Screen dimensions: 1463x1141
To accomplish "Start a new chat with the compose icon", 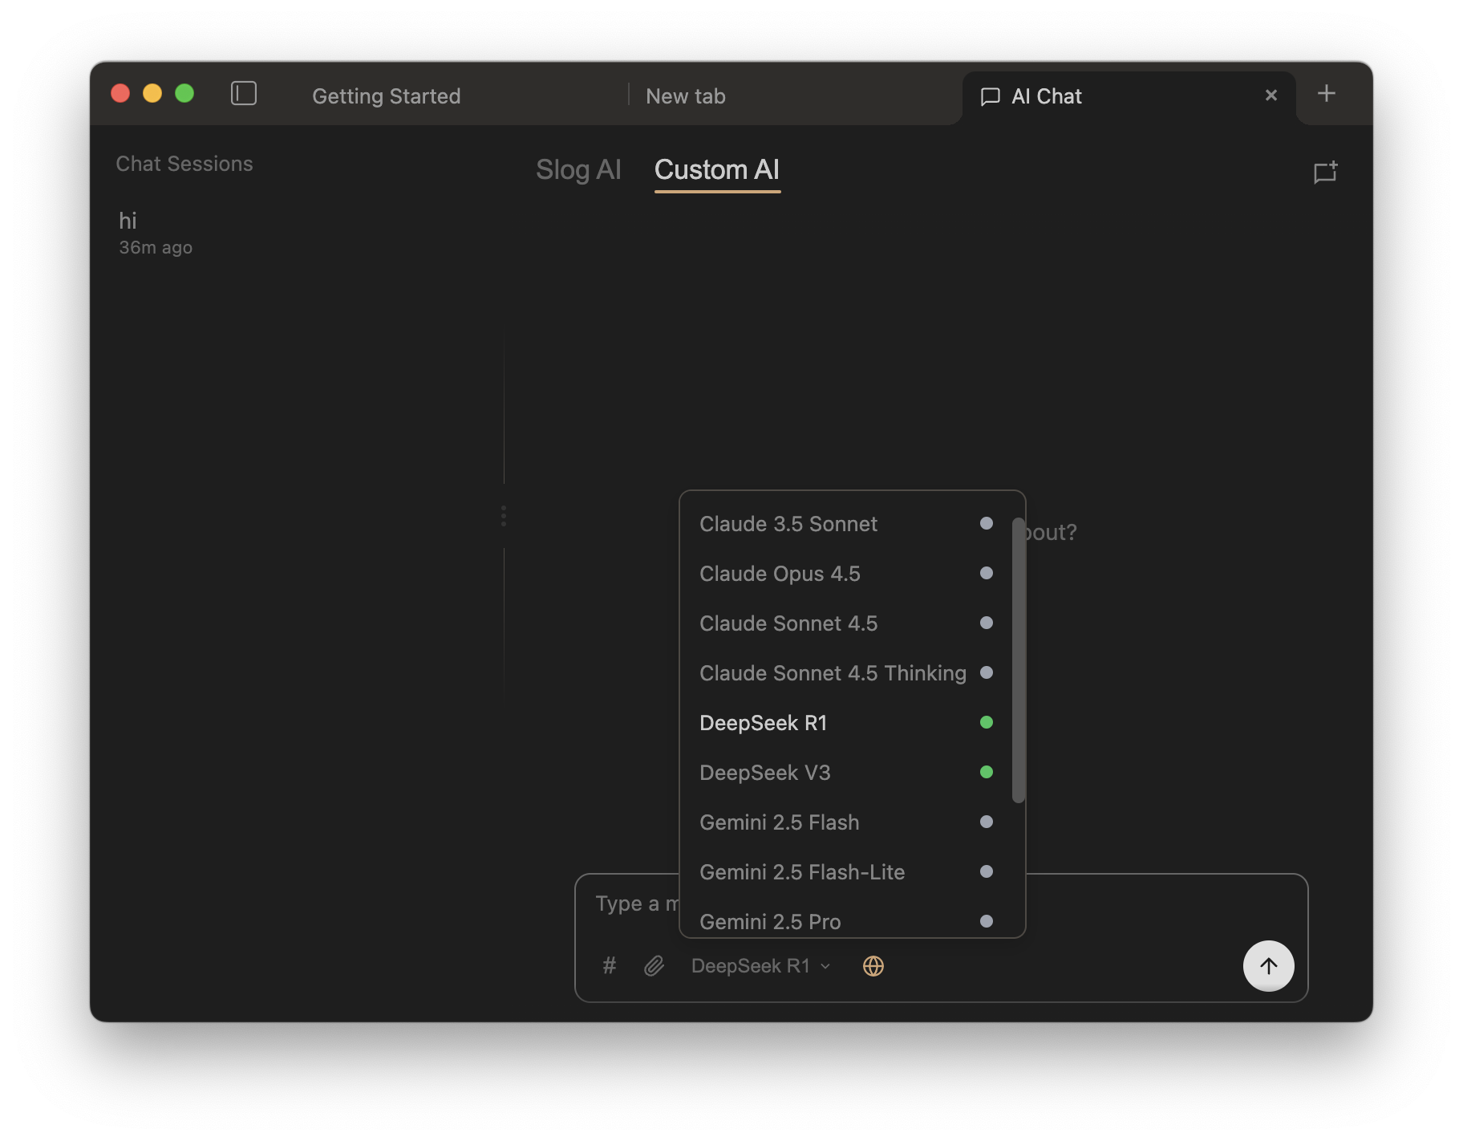I will [1325, 172].
